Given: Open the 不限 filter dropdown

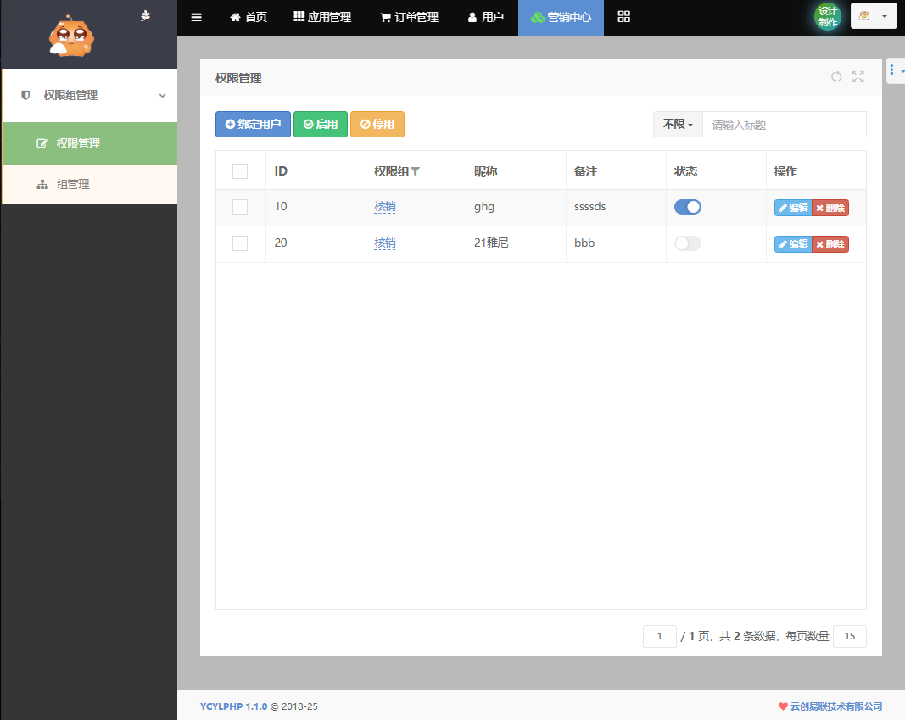Looking at the screenshot, I should pyautogui.click(x=678, y=125).
